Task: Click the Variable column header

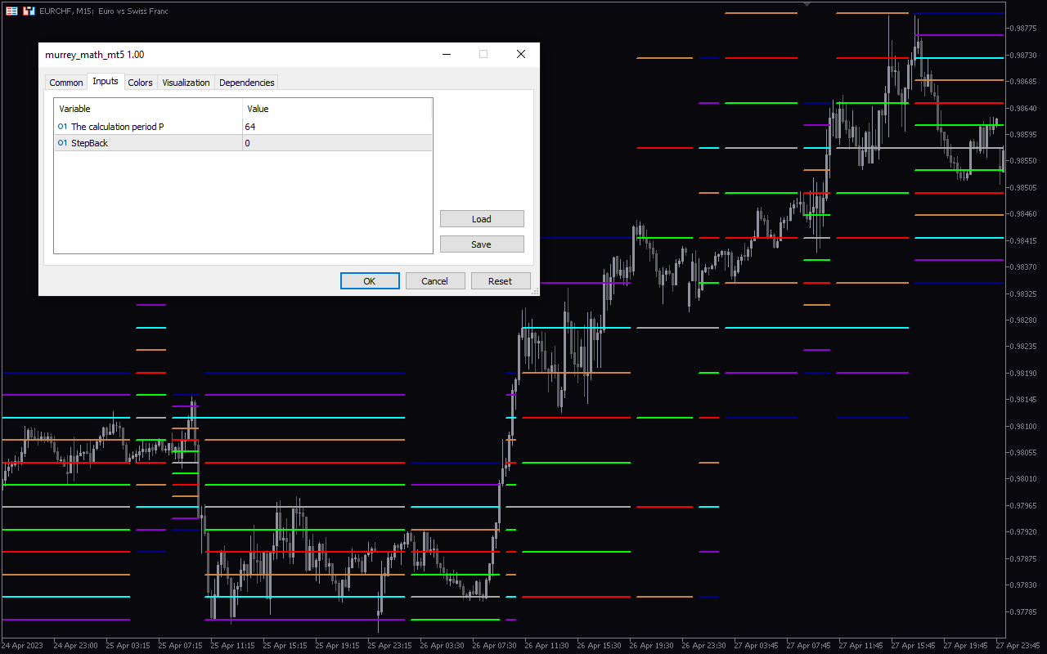Action: coord(148,109)
